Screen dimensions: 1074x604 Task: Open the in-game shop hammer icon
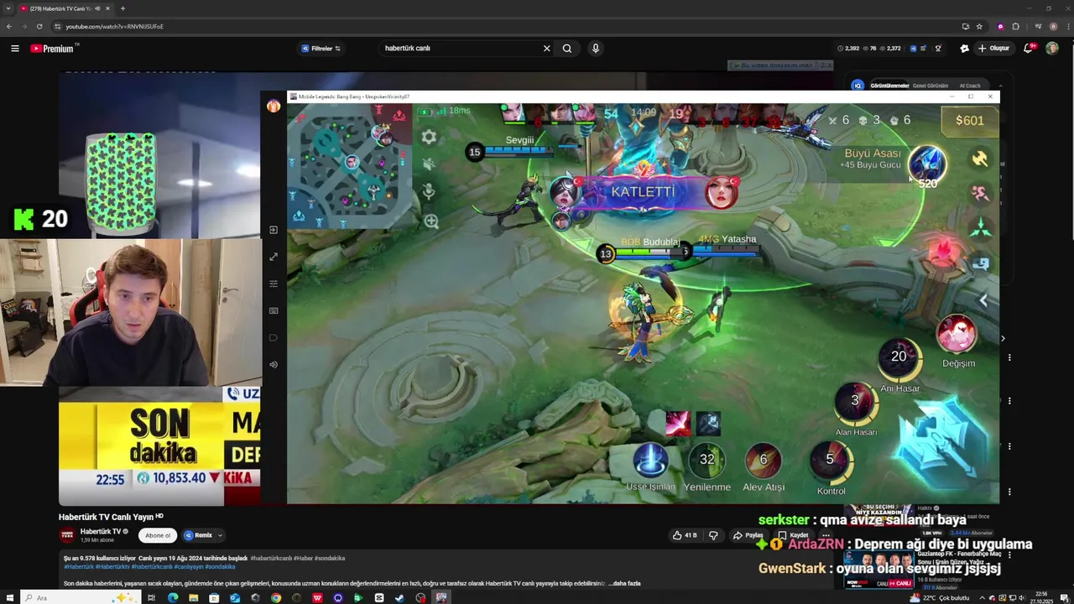point(979,158)
